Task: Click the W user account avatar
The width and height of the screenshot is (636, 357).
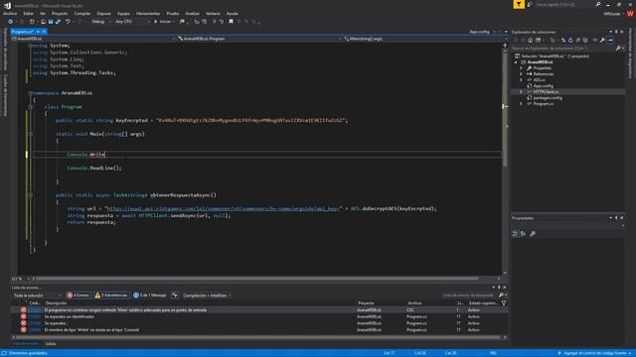Action: coord(630,14)
